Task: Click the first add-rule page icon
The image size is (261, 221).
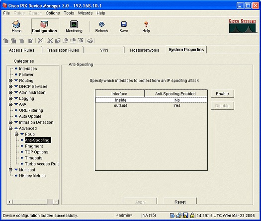Action: tap(6, 41)
